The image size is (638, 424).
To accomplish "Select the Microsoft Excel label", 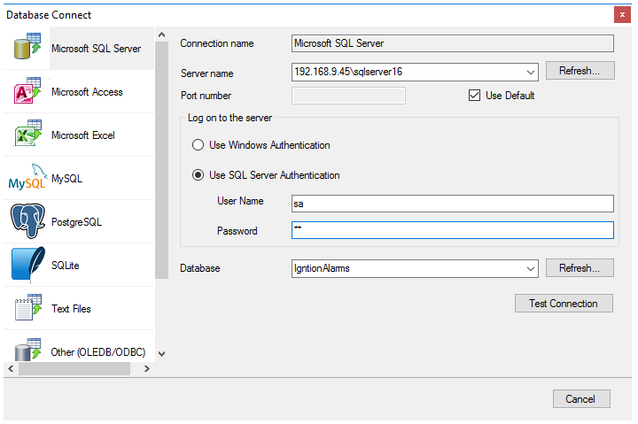I will (83, 135).
